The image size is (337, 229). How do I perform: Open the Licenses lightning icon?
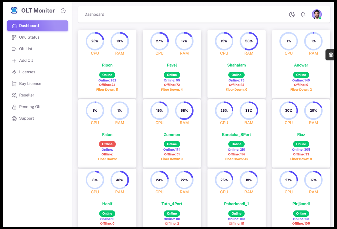(x=14, y=72)
